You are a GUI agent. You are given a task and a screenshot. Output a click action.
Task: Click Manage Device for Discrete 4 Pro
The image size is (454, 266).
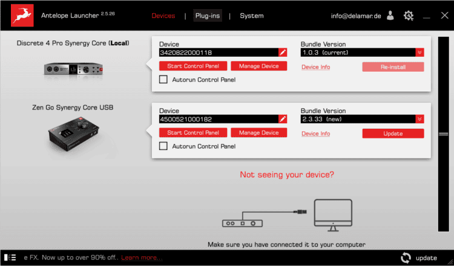[259, 66]
